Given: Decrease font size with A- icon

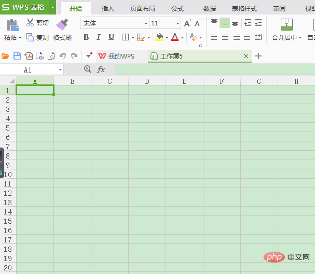Looking at the screenshot, I should pyautogui.click(x=198, y=23).
